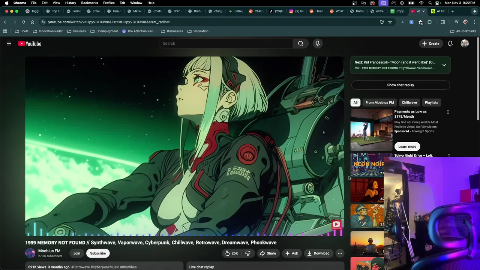Image resolution: width=480 pixels, height=270 pixels.
Task: Click the subscribe watermark in the video
Action: pyautogui.click(x=336, y=225)
